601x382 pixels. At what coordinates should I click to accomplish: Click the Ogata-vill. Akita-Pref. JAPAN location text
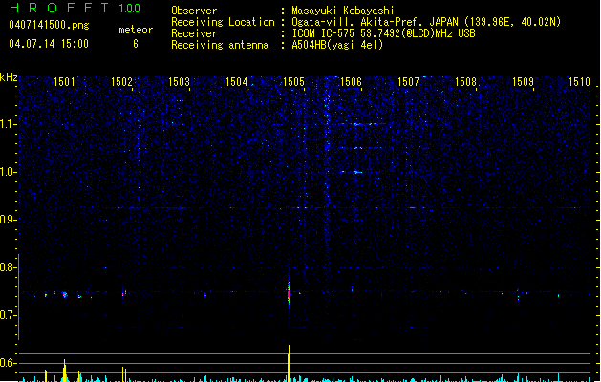(426, 22)
